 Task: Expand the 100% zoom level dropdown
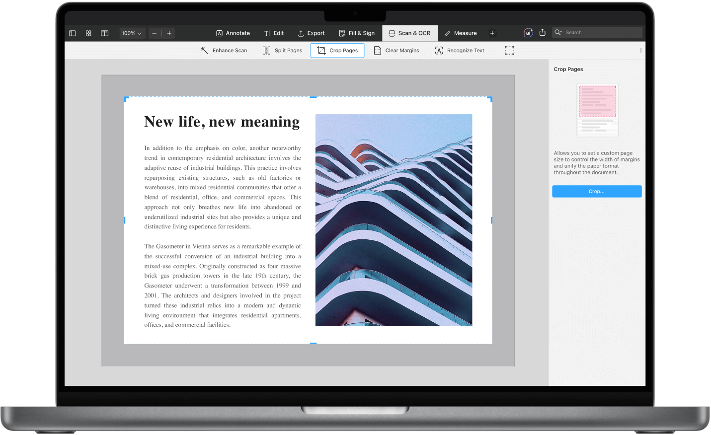132,33
